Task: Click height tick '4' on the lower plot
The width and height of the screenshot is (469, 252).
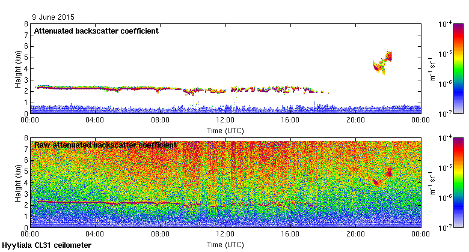Action: pyautogui.click(x=26, y=183)
